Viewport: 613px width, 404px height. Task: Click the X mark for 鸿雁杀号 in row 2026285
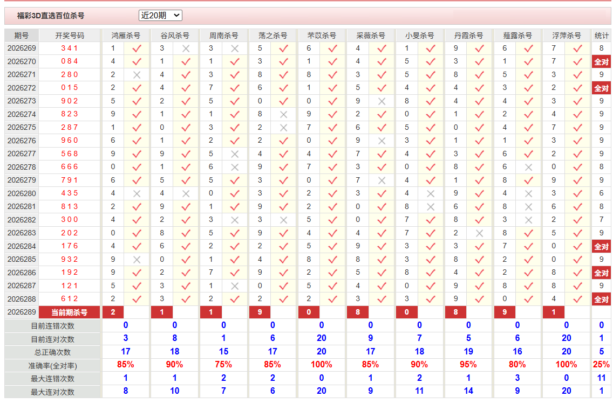tap(137, 260)
